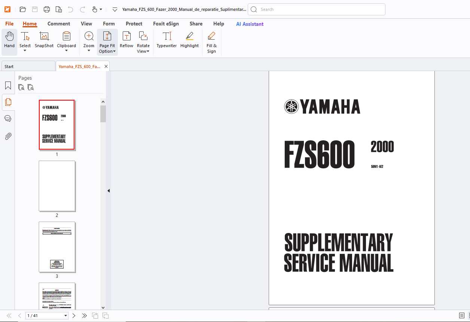Click the Undo arrow in the quick access toolbar
Image resolution: width=470 pixels, height=322 pixels.
70,9
